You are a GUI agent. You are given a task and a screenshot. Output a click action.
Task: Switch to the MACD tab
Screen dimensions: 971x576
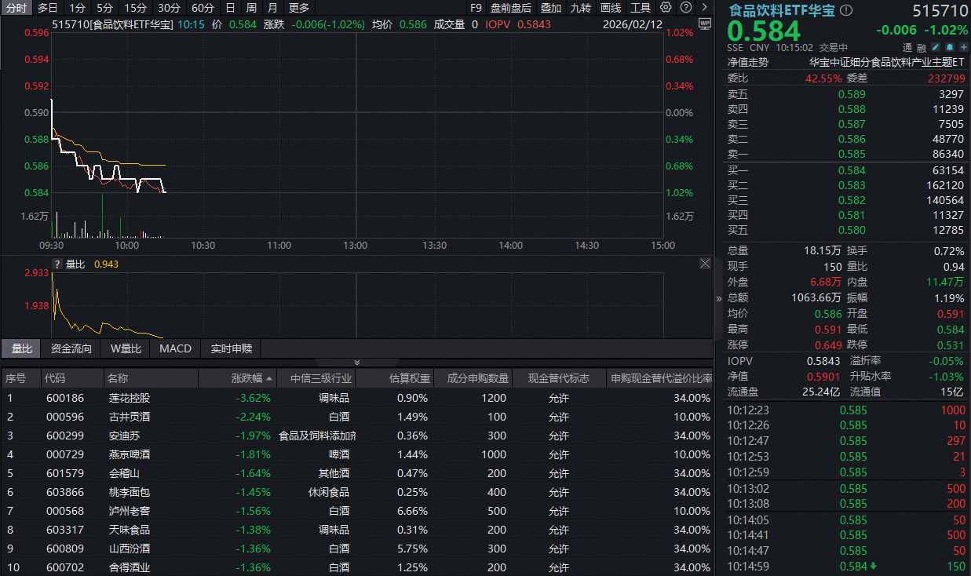pos(174,348)
